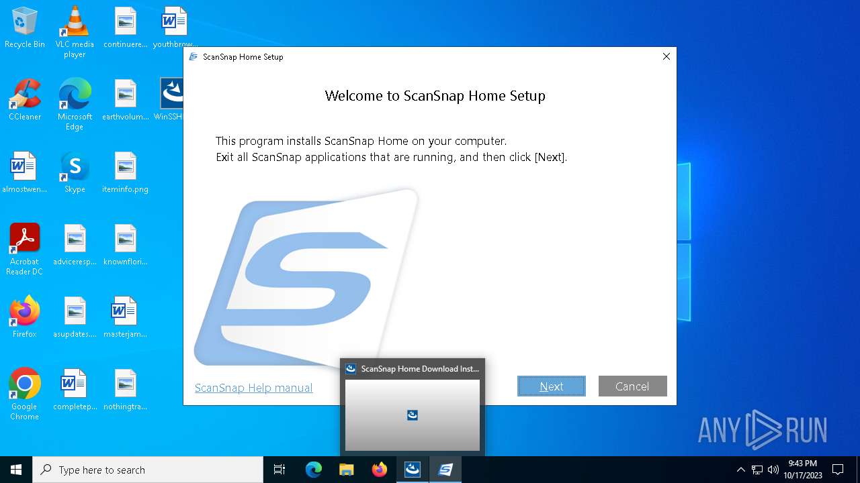Show hidden system tray icons
This screenshot has width=860, height=483.
(x=741, y=470)
